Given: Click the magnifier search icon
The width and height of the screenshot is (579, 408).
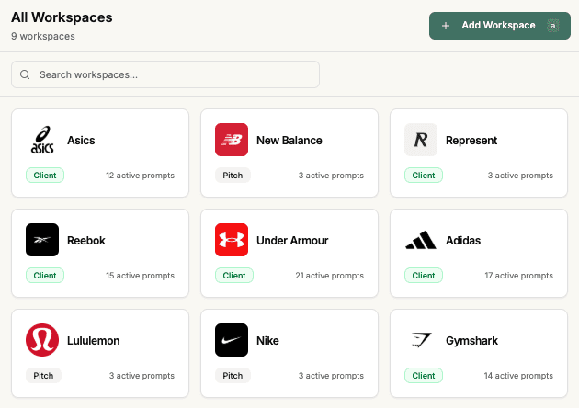Looking at the screenshot, I should click(25, 74).
